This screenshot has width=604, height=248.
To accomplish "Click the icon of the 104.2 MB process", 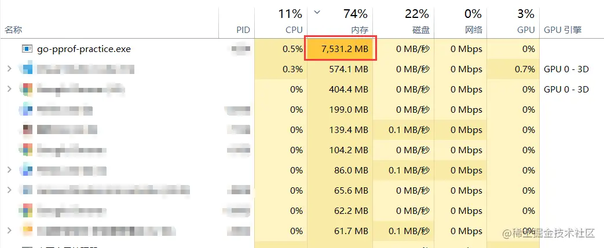I will tap(27, 150).
